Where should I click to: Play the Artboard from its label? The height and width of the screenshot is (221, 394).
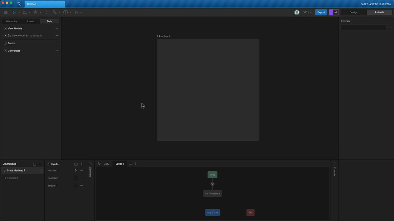(158, 36)
